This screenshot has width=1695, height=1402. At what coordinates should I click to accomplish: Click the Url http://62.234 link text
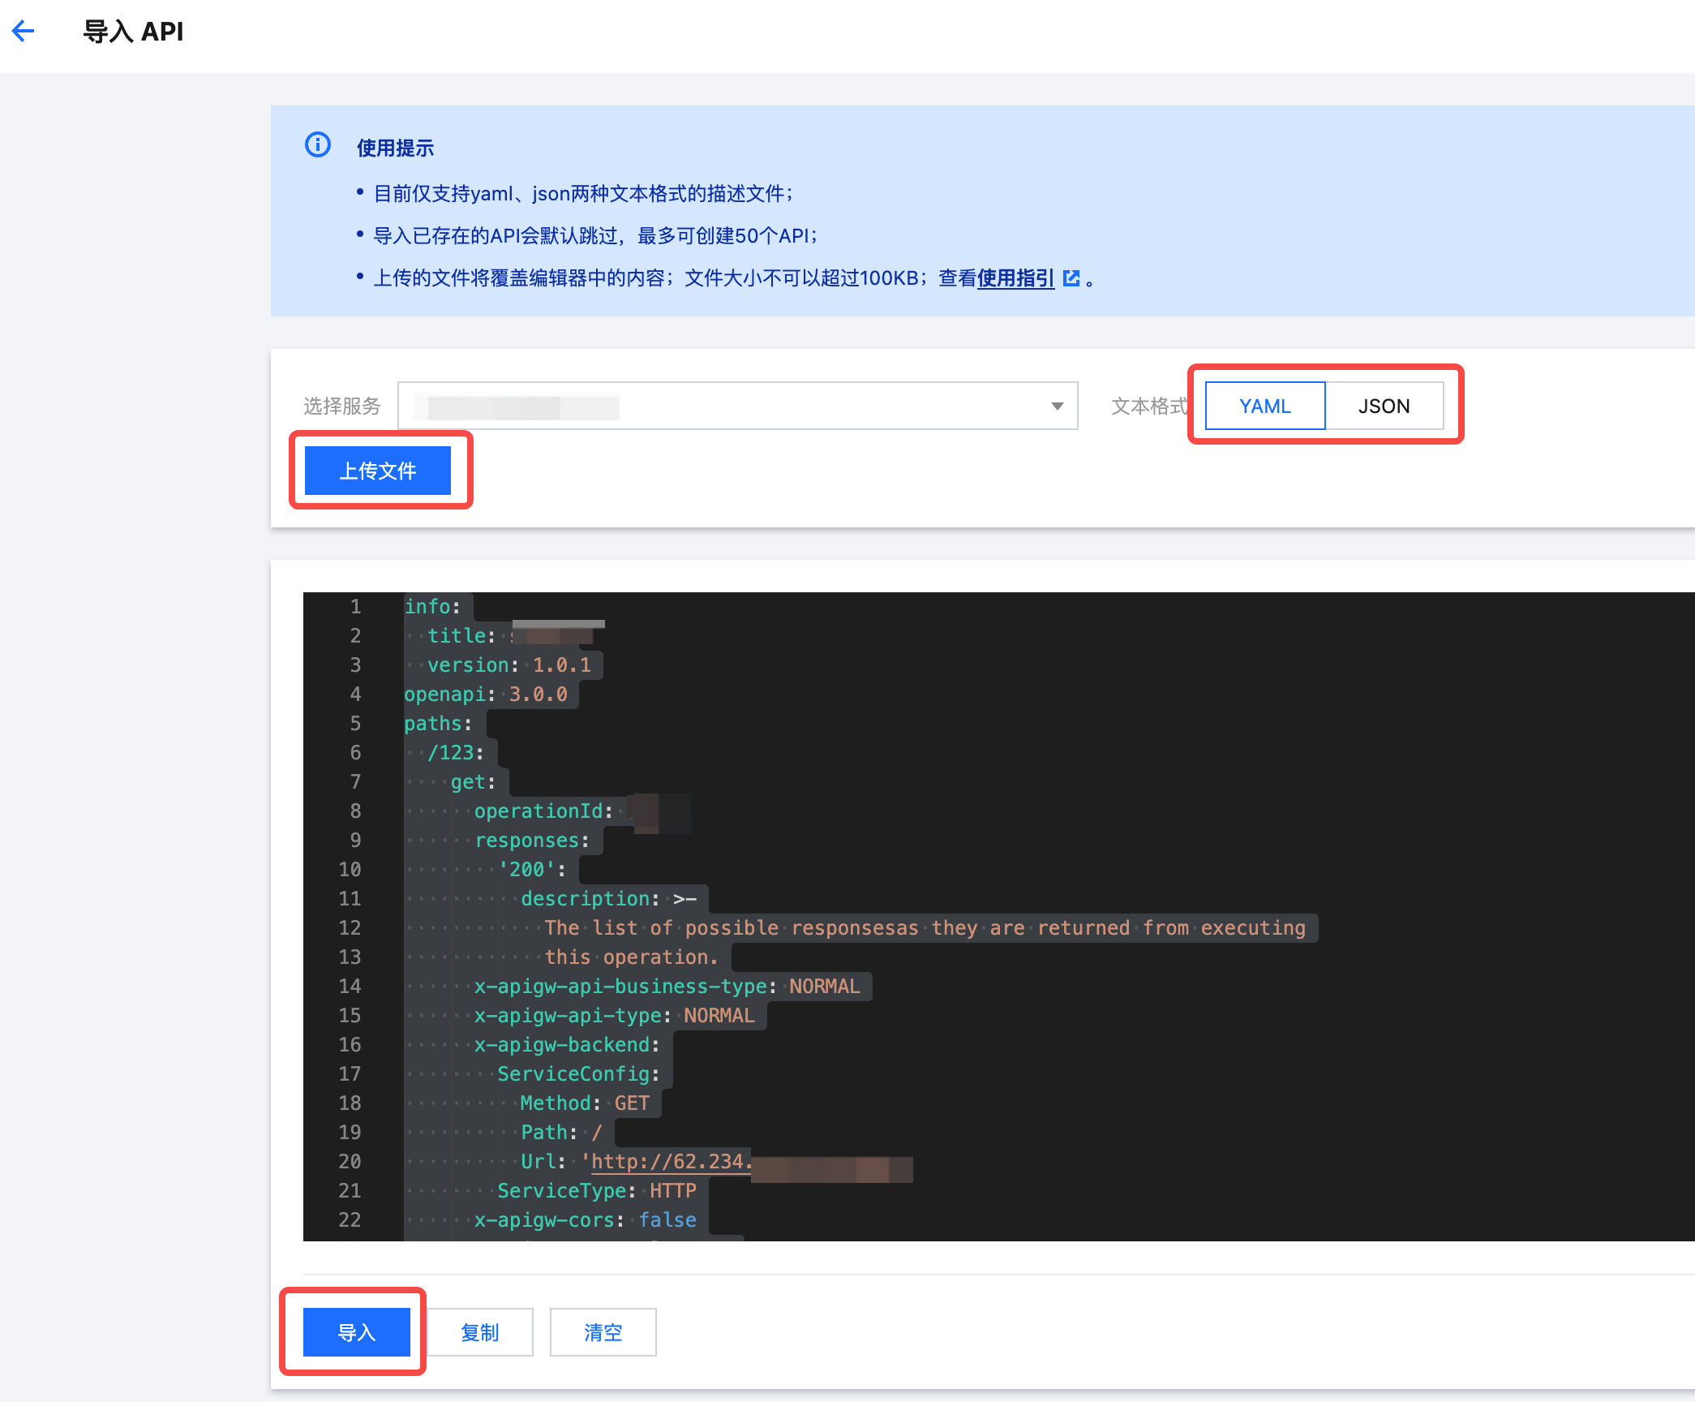tap(671, 1162)
